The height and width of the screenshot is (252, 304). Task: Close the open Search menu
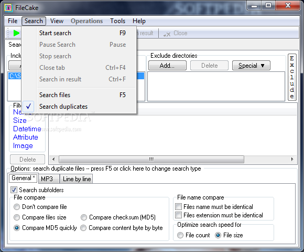(x=34, y=21)
